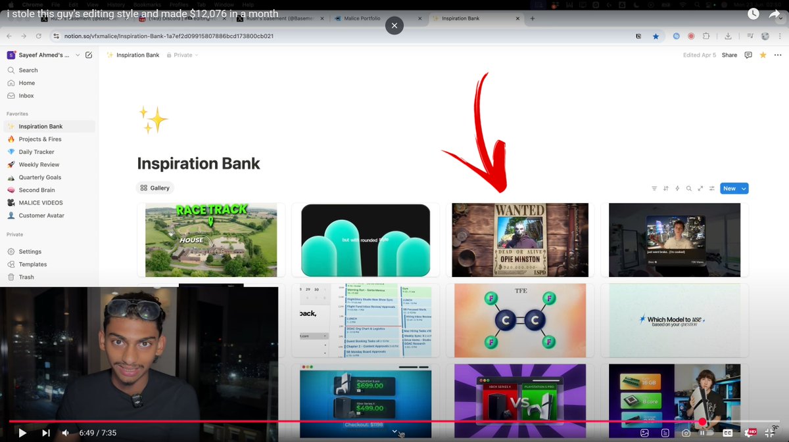Open the page comments icon
This screenshot has width=789, height=442.
point(748,55)
